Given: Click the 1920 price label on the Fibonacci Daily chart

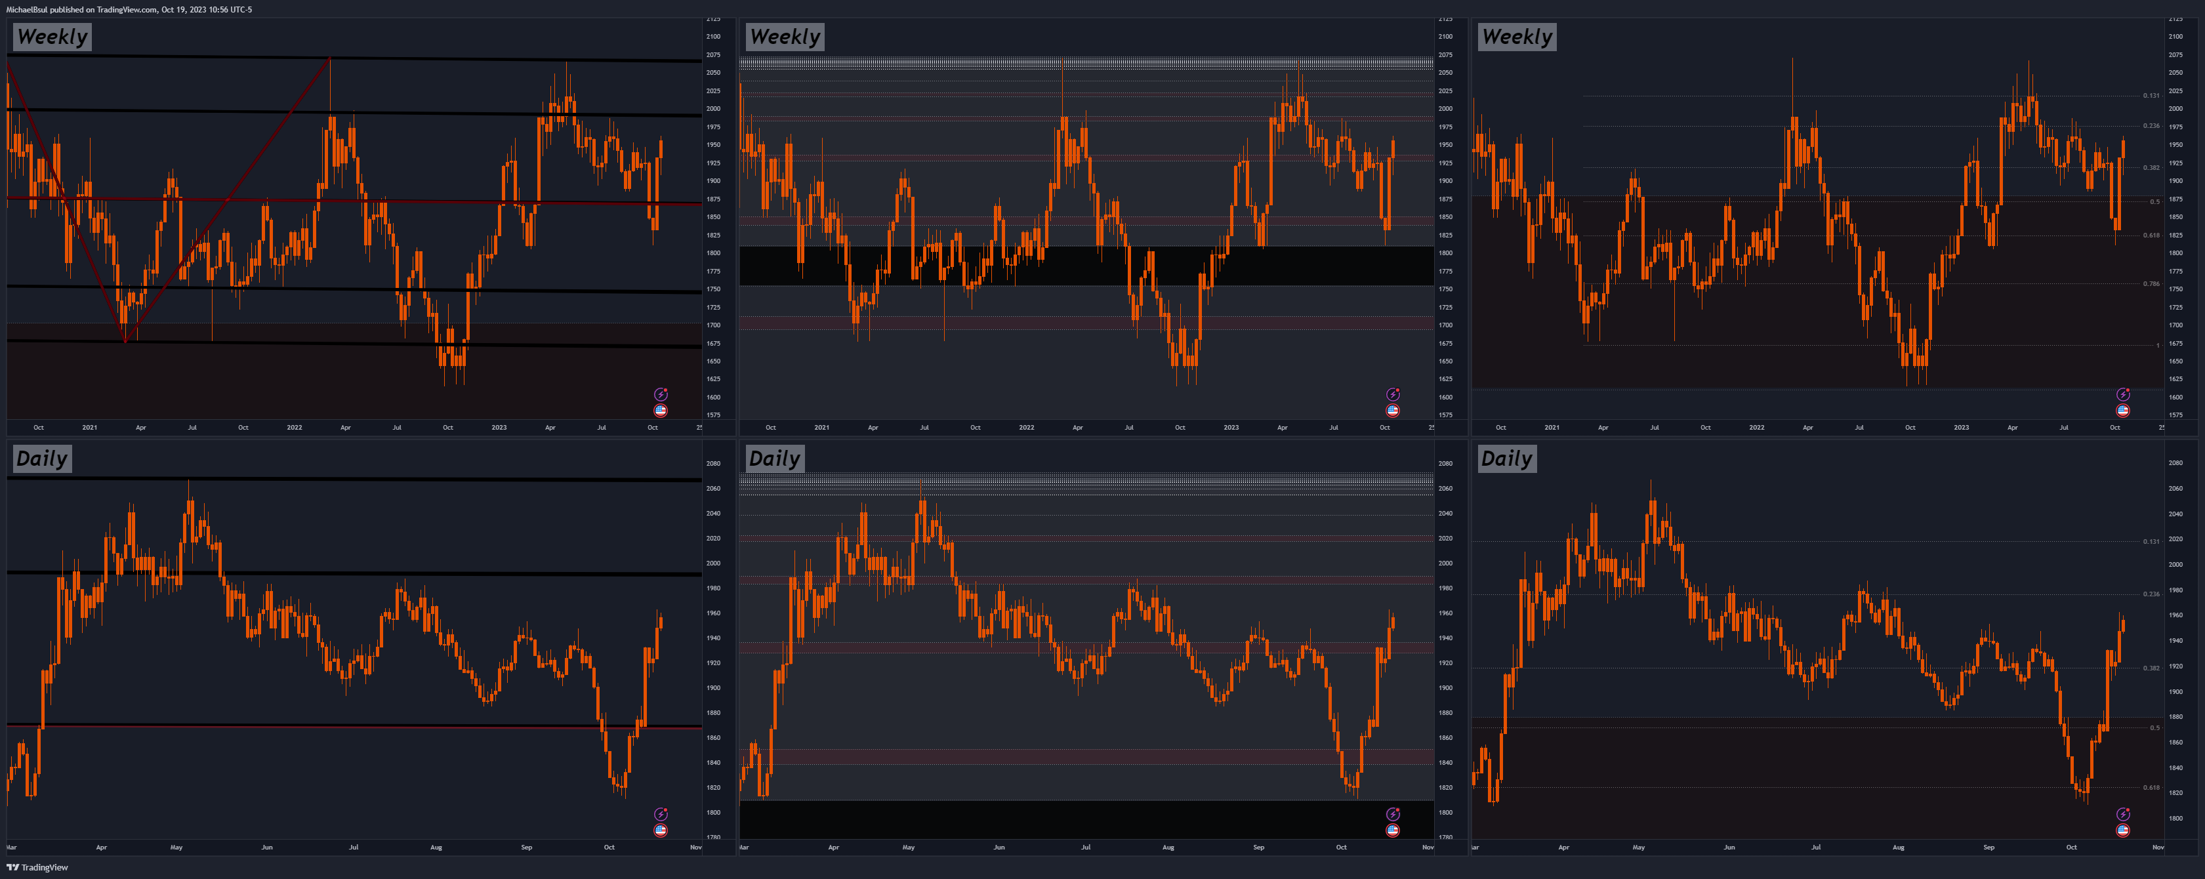Looking at the screenshot, I should (x=2175, y=666).
